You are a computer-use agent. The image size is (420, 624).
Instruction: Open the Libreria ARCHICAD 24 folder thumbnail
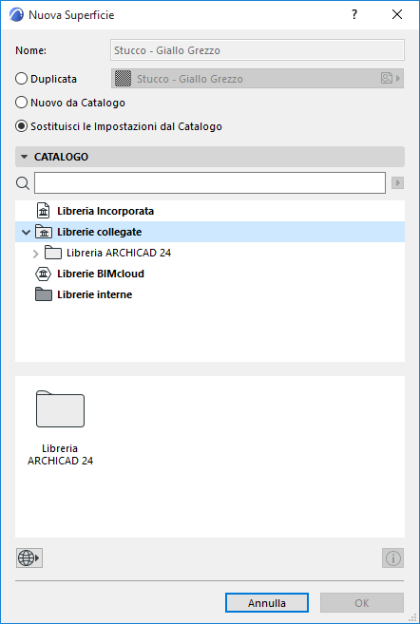click(60, 409)
